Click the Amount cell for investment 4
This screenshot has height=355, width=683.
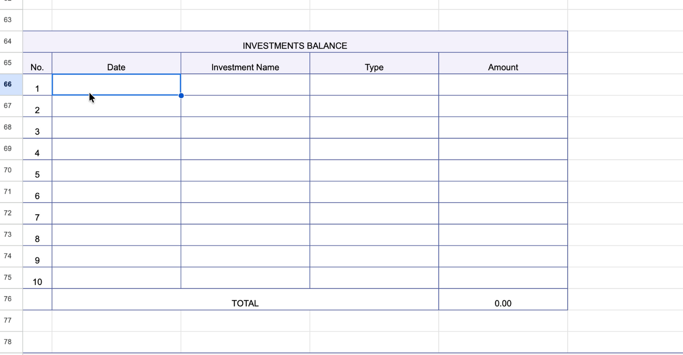pos(503,149)
